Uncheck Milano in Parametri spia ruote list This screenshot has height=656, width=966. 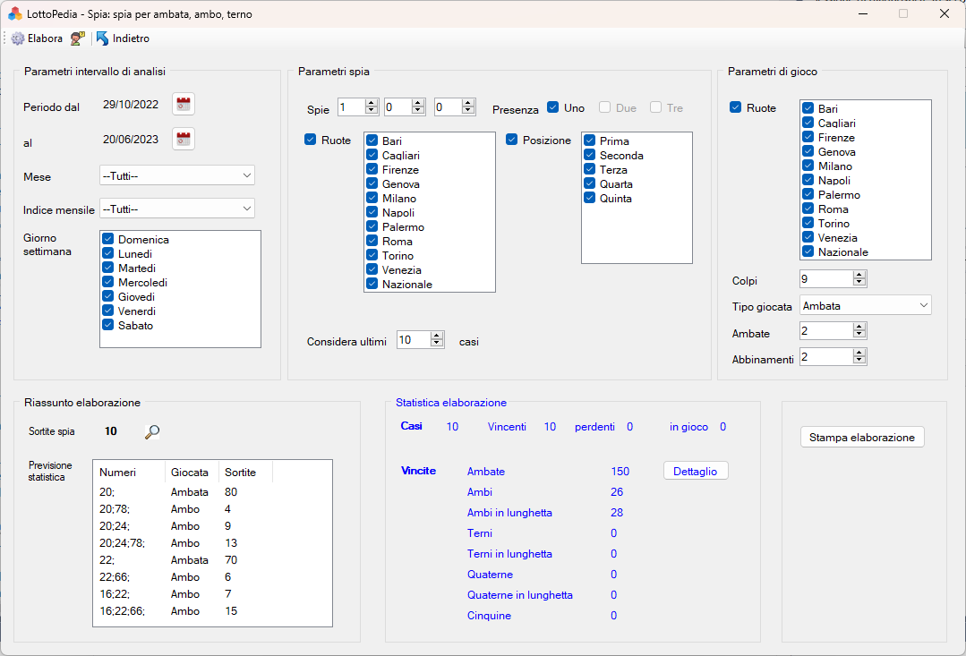point(372,198)
